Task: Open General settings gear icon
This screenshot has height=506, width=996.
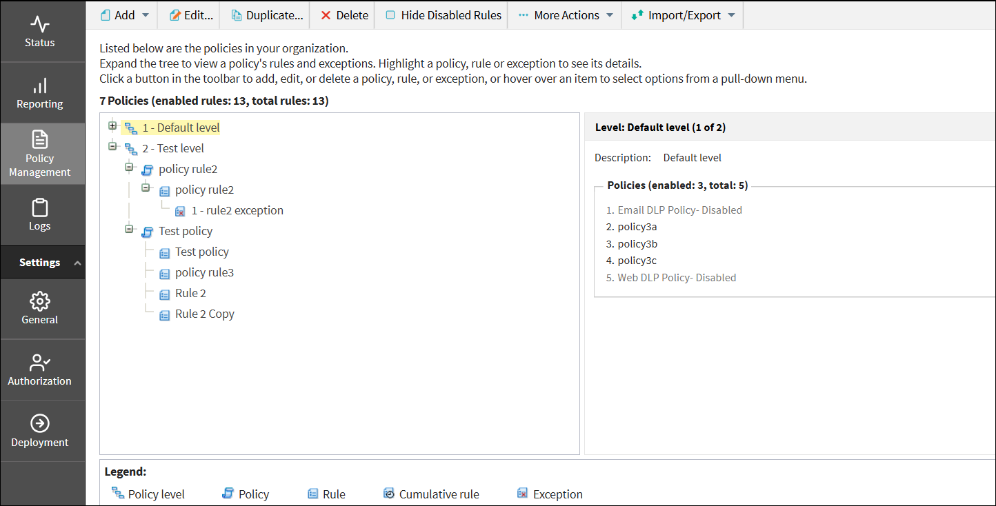Action: click(x=40, y=301)
